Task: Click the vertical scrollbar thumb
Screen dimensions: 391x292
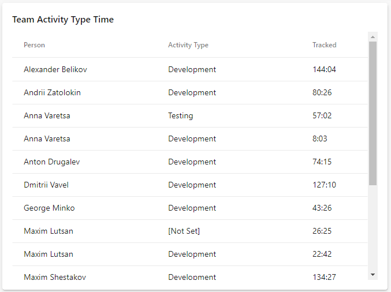Action: (373, 113)
